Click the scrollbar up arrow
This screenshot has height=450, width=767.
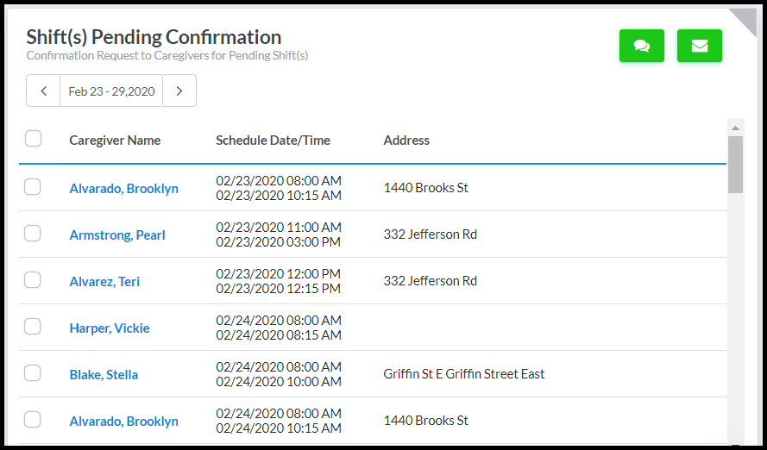click(x=735, y=128)
